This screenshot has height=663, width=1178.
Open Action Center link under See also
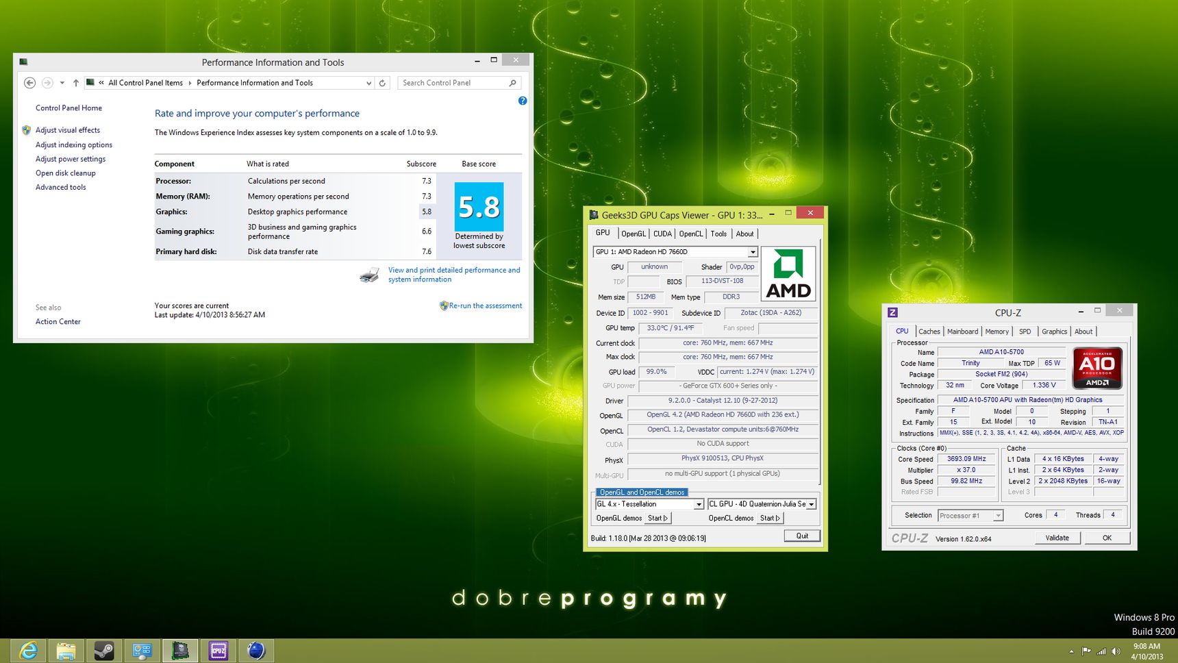(58, 322)
